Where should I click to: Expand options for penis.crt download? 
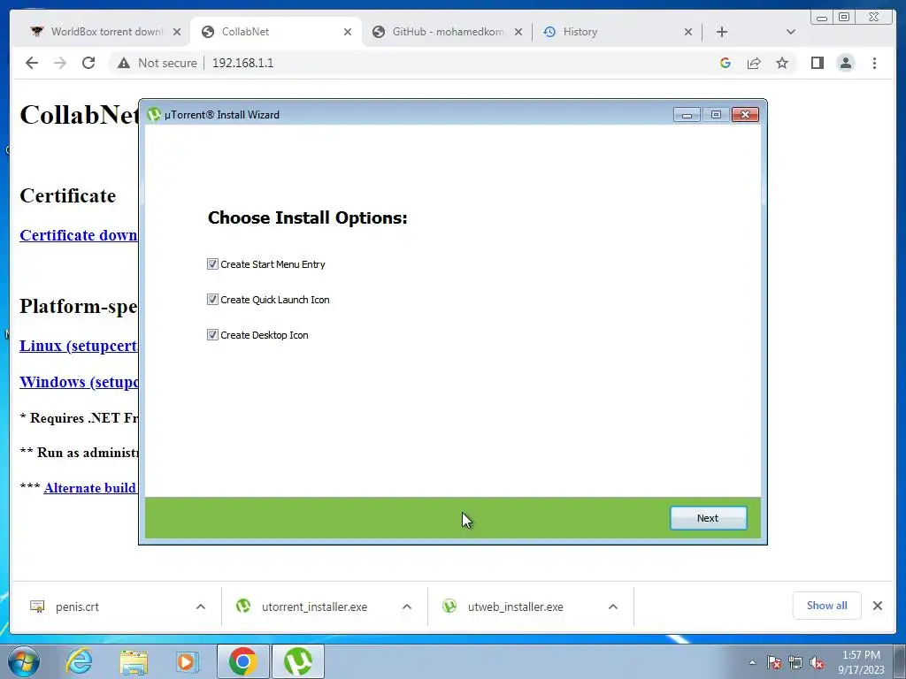(201, 607)
